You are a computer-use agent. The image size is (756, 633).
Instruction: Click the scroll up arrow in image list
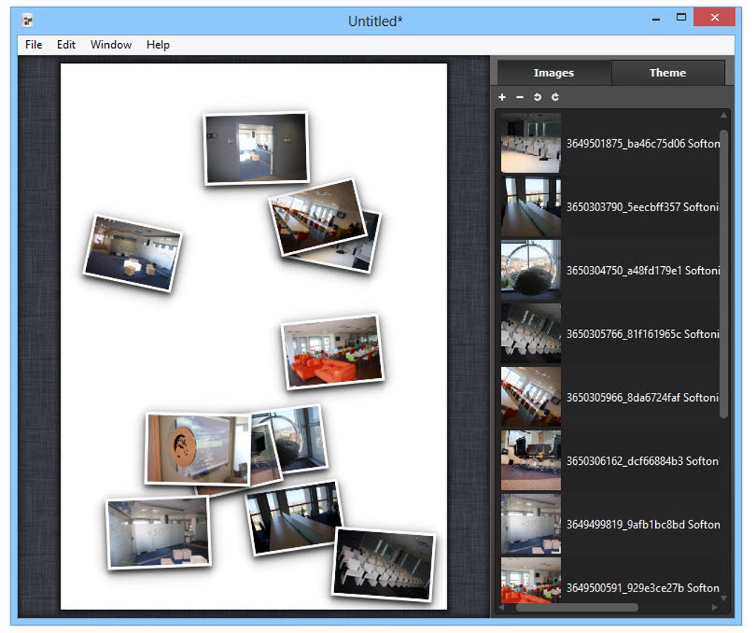click(x=723, y=115)
